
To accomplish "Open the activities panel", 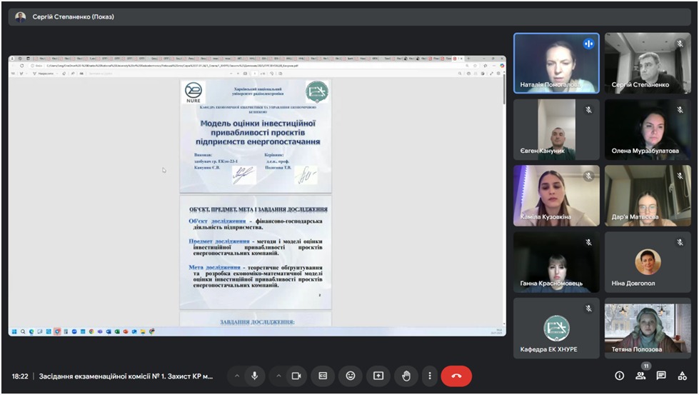I will 682,376.
